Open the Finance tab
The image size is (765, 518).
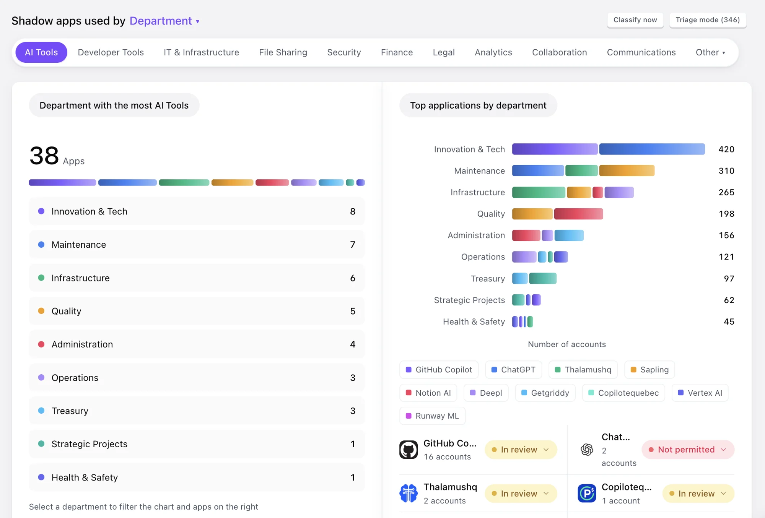click(397, 52)
